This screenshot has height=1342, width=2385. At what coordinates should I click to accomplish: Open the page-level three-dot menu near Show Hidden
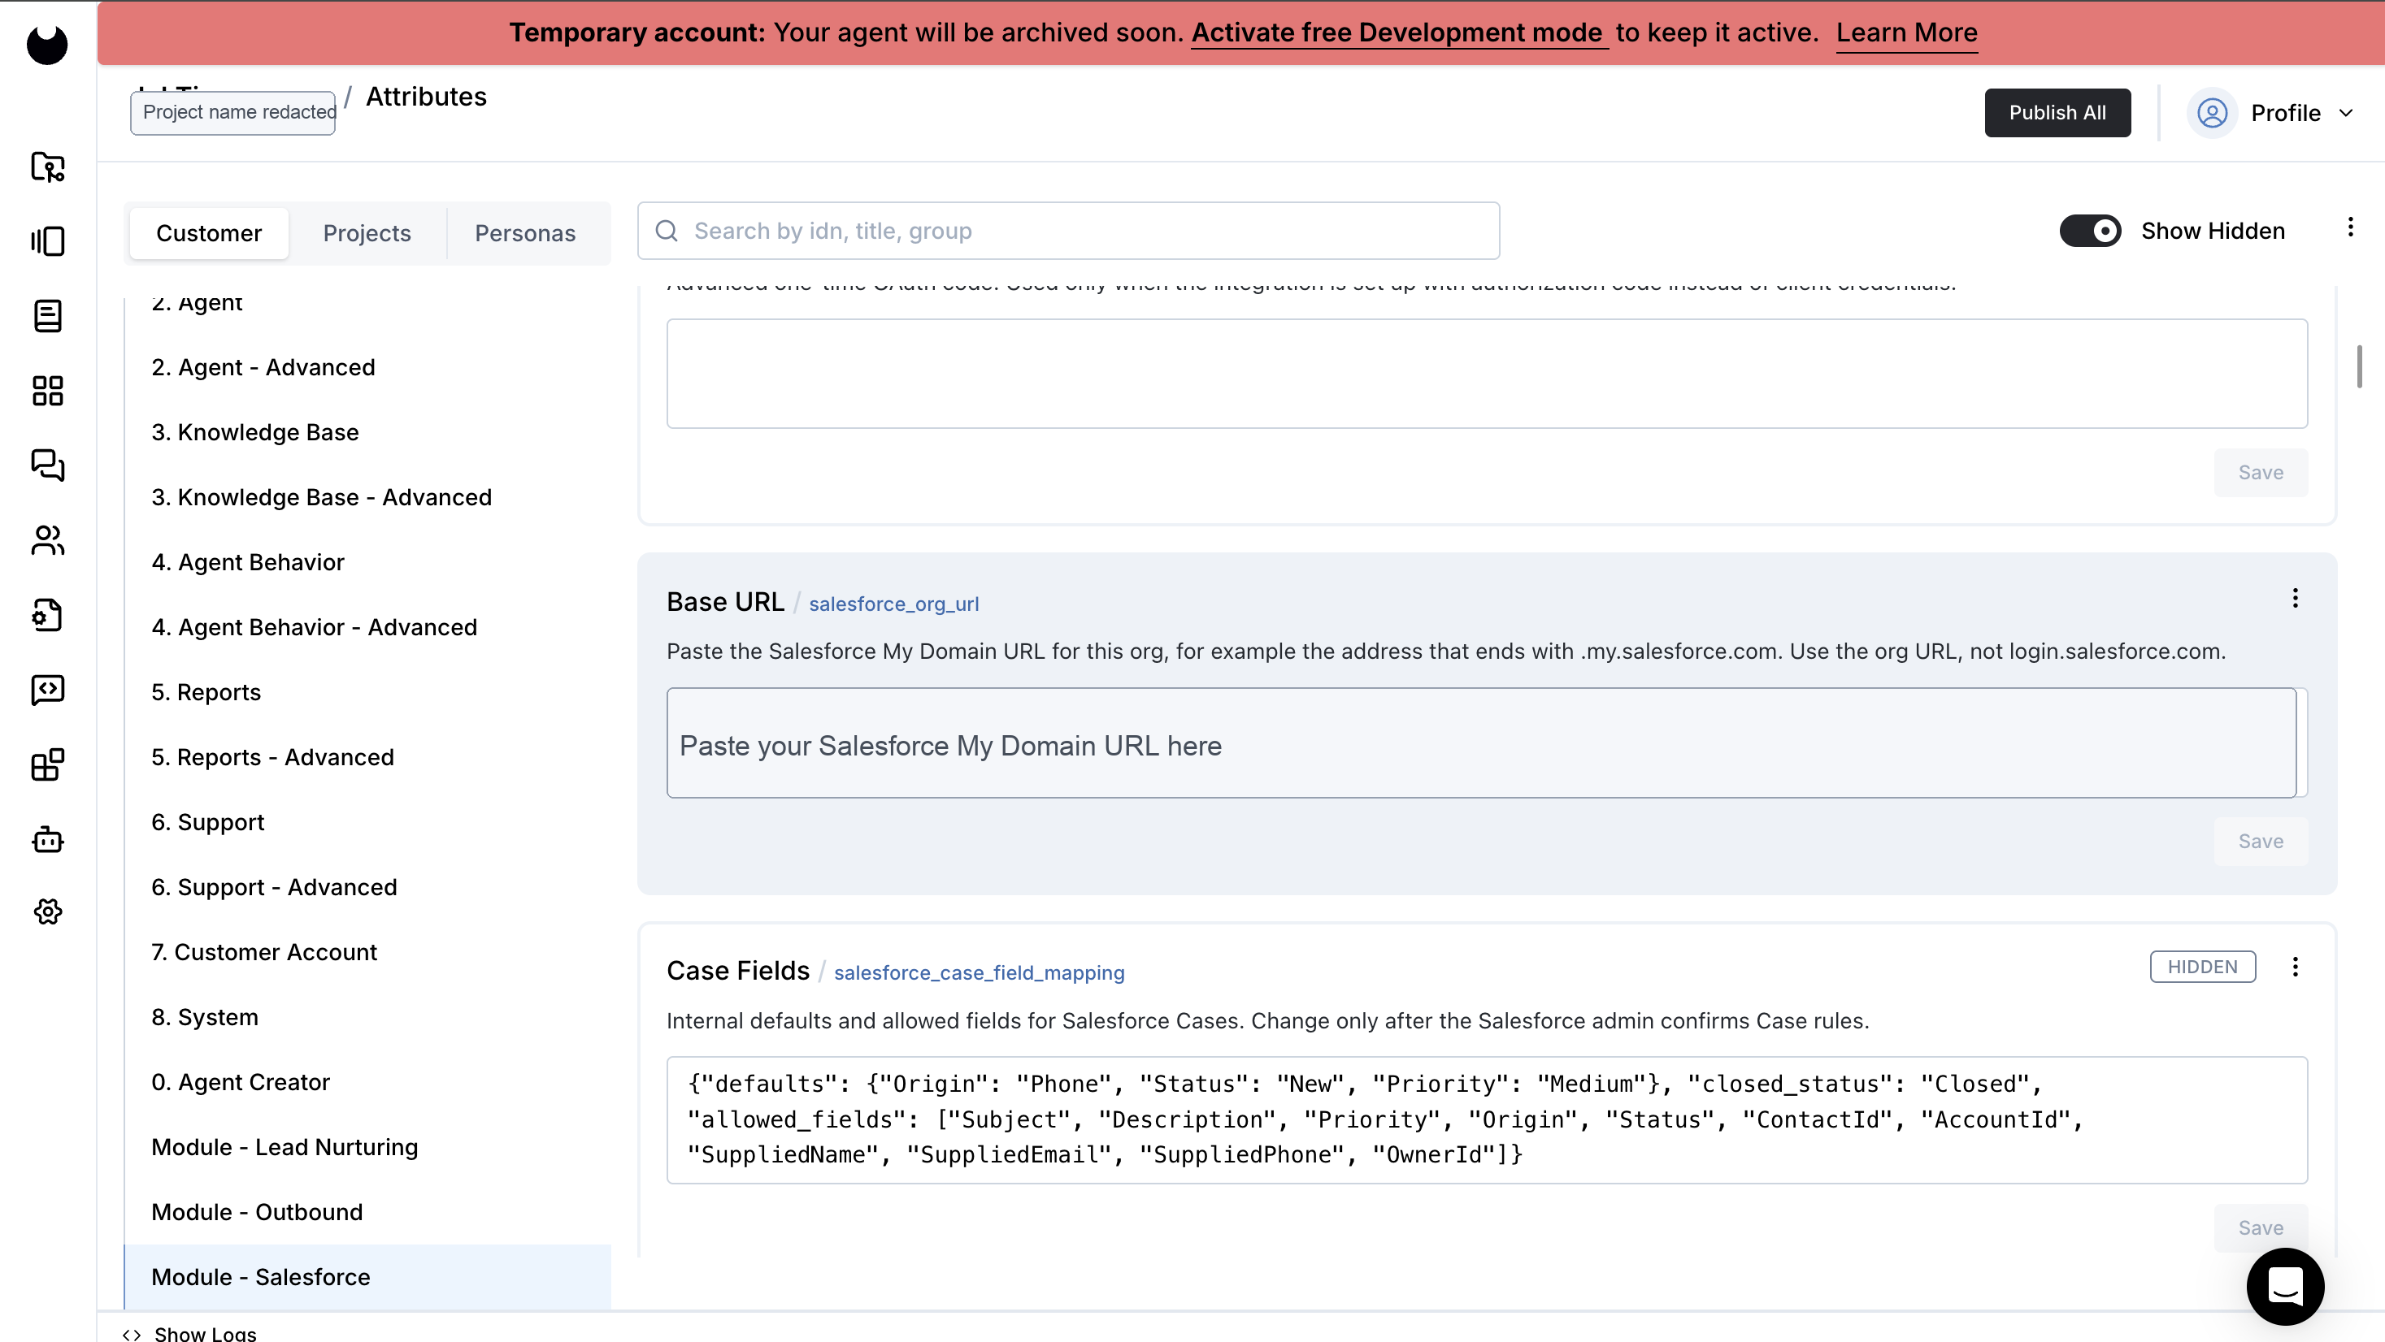pos(2350,227)
